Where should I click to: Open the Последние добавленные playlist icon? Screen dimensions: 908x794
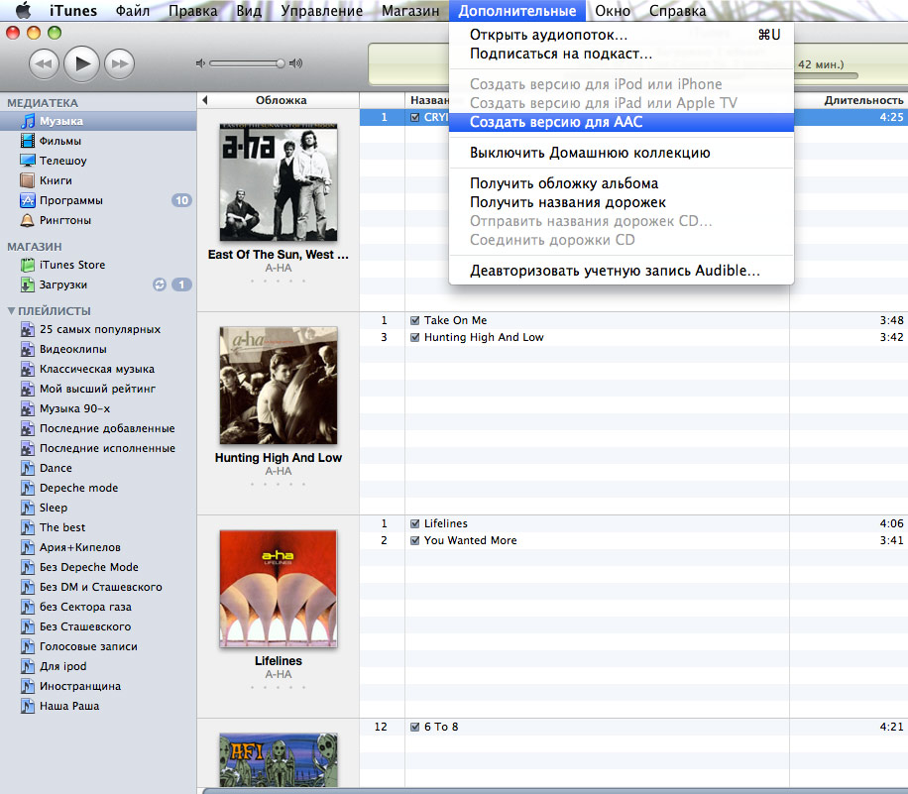point(27,428)
